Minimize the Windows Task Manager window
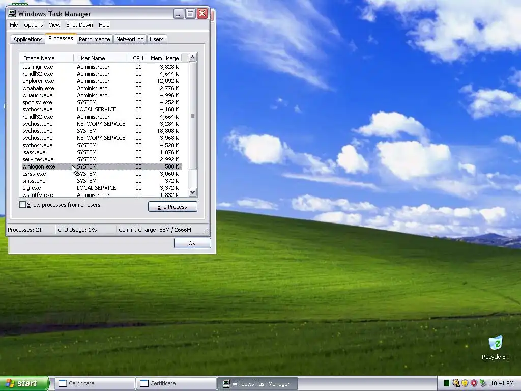Image resolution: width=521 pixels, height=391 pixels. pyautogui.click(x=179, y=14)
